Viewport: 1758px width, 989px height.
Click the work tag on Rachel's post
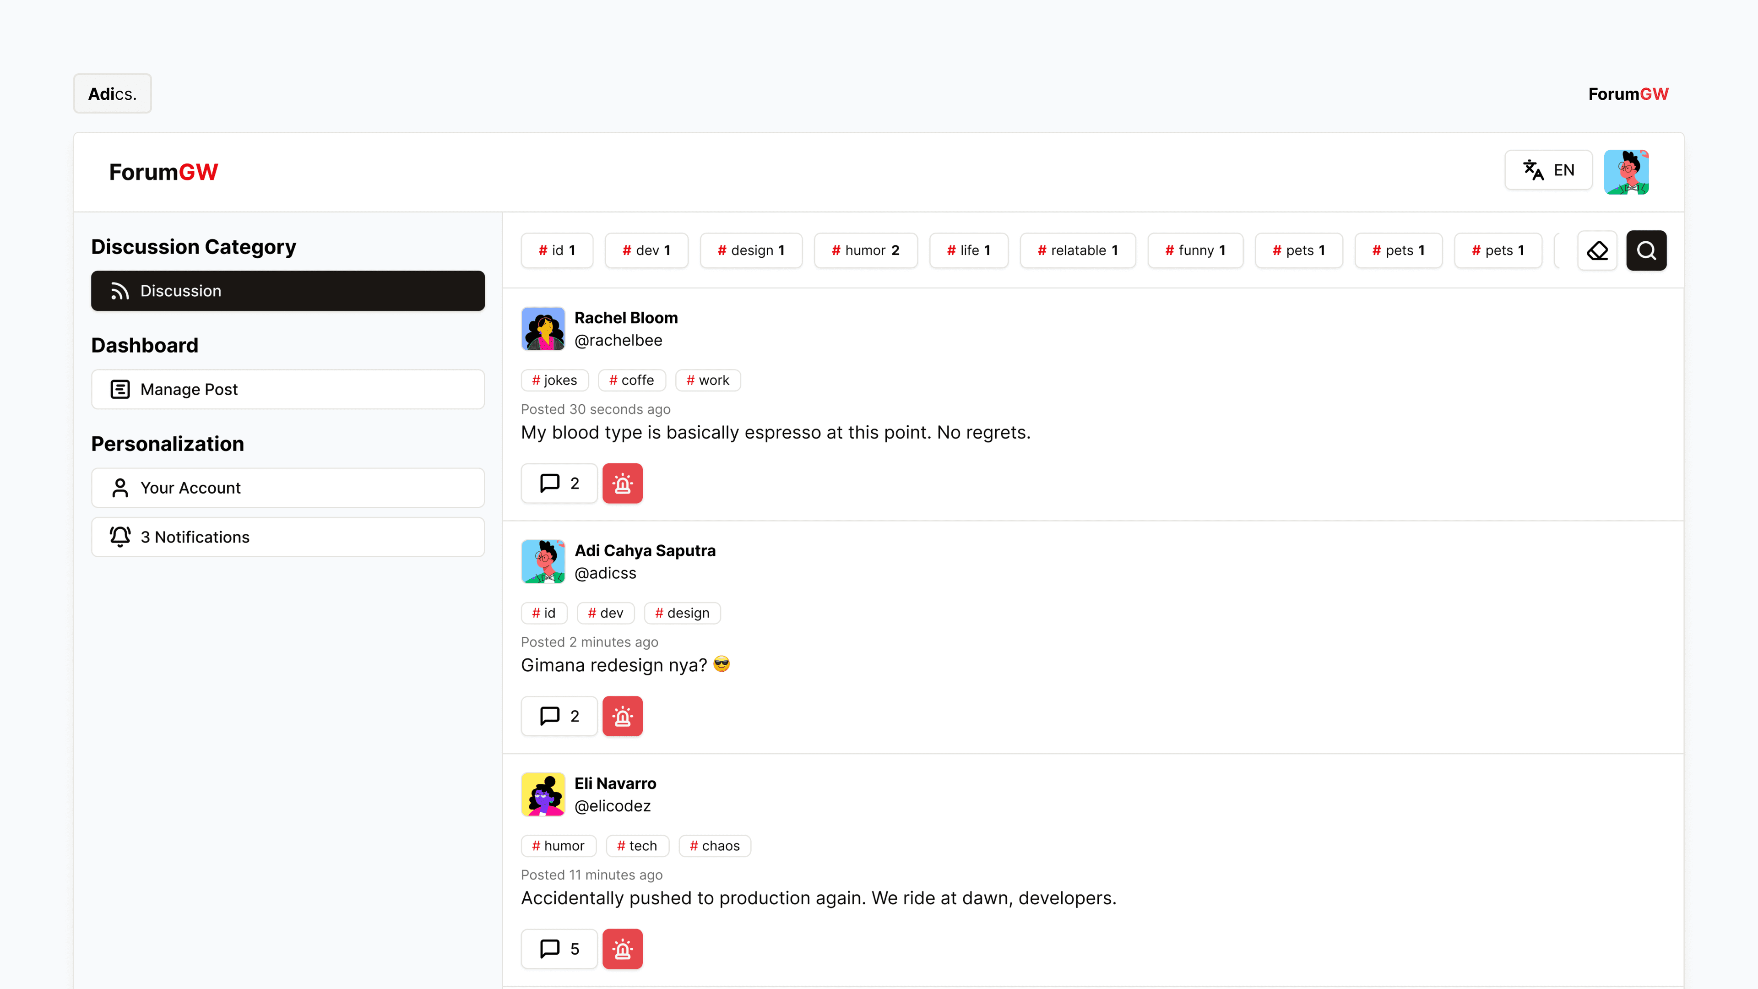tap(708, 380)
